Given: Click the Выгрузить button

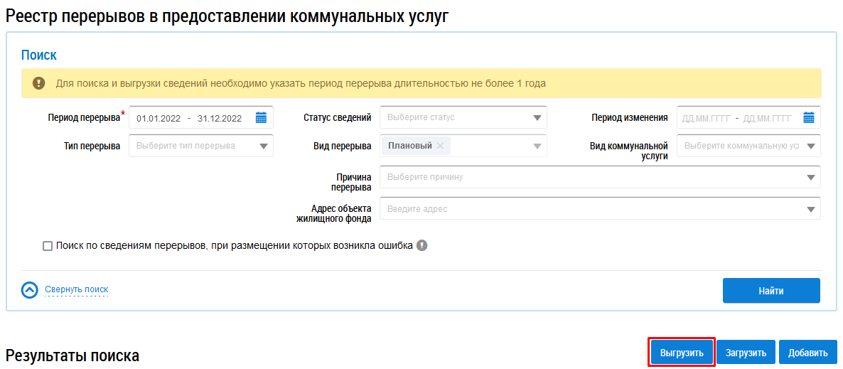Looking at the screenshot, I should tap(681, 353).
